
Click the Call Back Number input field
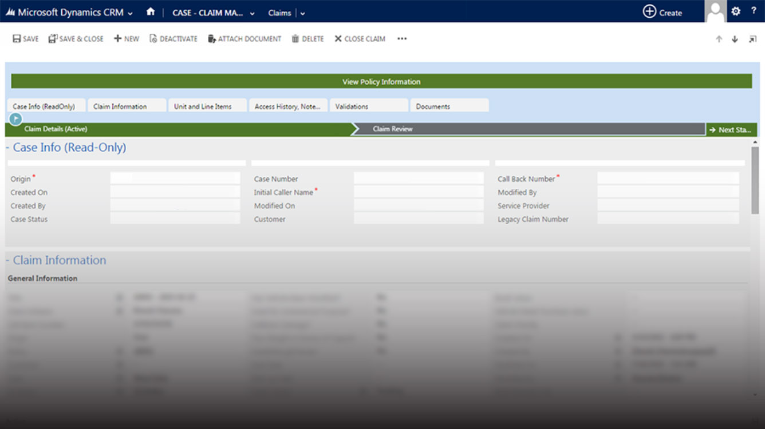pos(668,178)
